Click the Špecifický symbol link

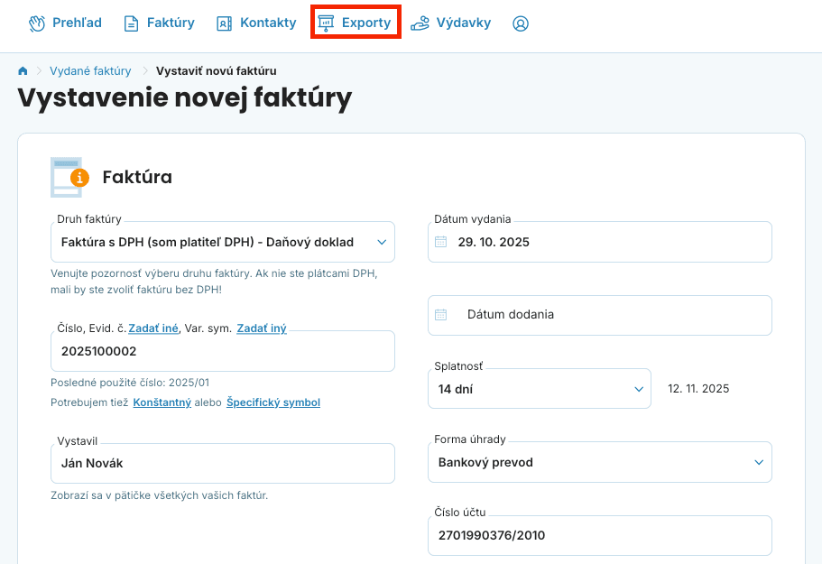pos(272,402)
